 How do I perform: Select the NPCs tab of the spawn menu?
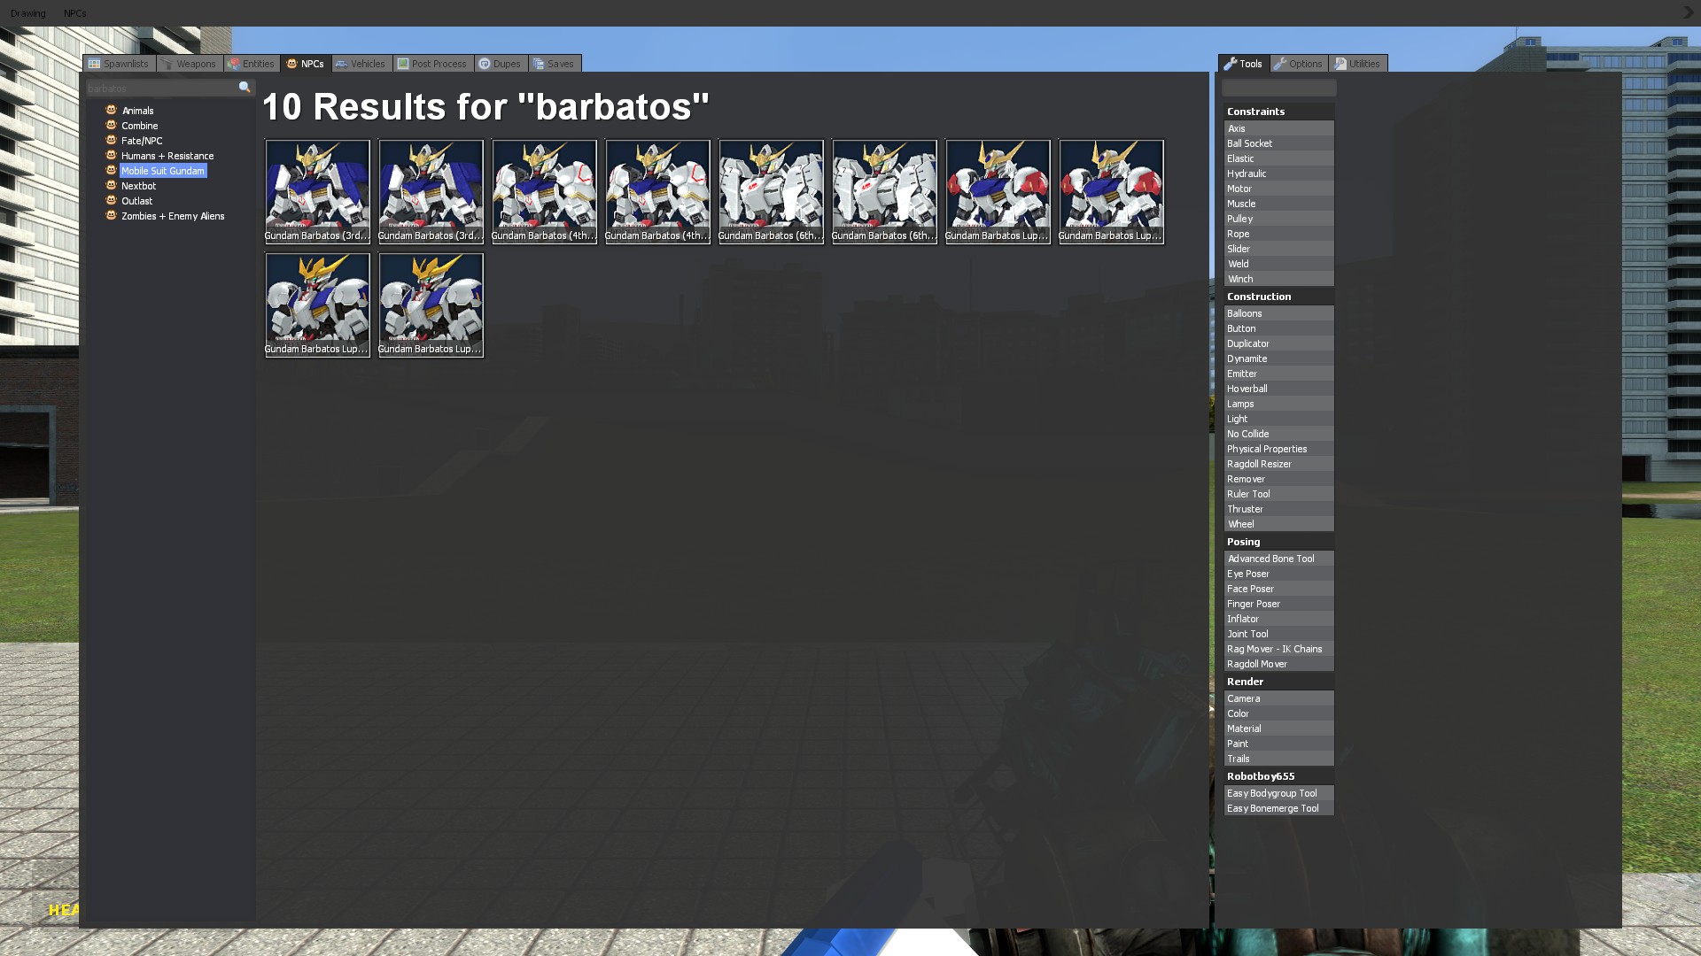pos(306,64)
